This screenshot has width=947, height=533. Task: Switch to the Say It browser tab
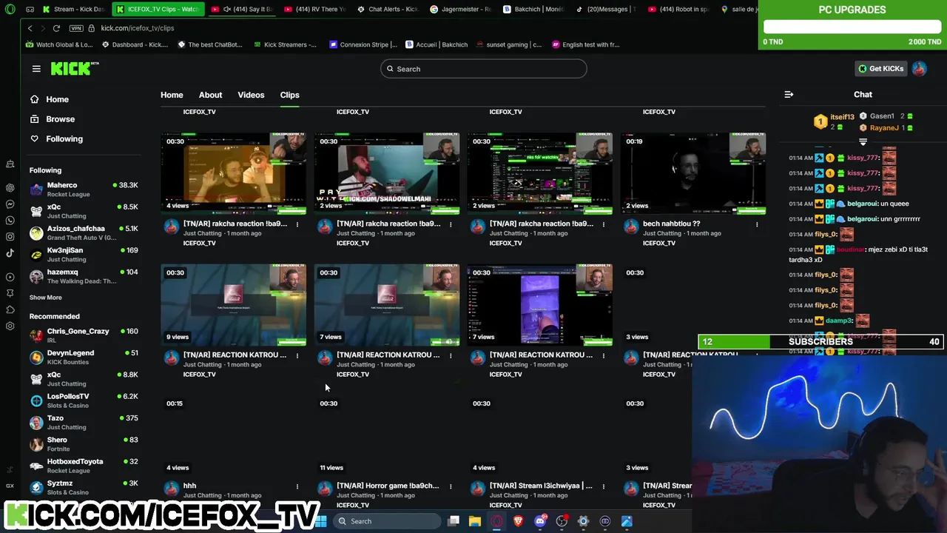pyautogui.click(x=242, y=10)
